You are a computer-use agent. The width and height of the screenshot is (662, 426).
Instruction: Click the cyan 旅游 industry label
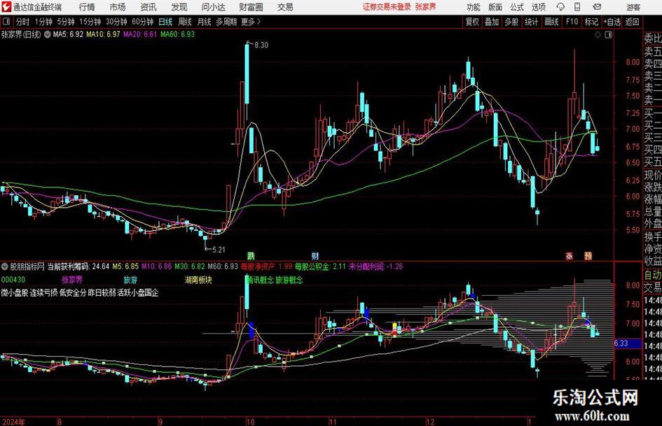[x=130, y=280]
